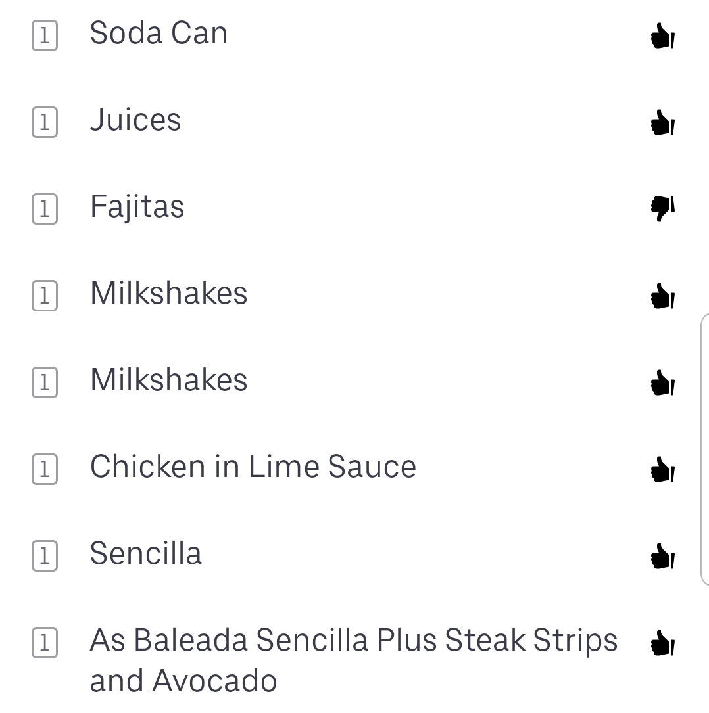709x713 pixels.
Task: Open the Fajitas order item
Action: click(x=137, y=206)
